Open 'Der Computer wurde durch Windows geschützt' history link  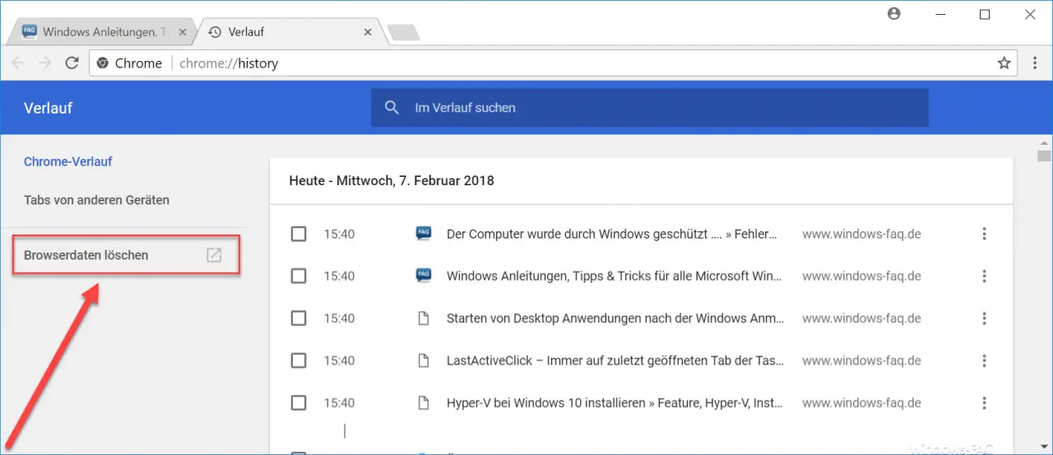pos(611,234)
